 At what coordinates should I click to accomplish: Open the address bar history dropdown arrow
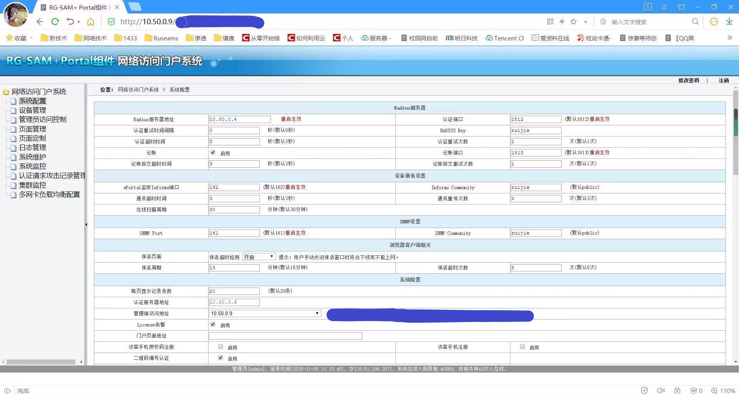(x=585, y=22)
